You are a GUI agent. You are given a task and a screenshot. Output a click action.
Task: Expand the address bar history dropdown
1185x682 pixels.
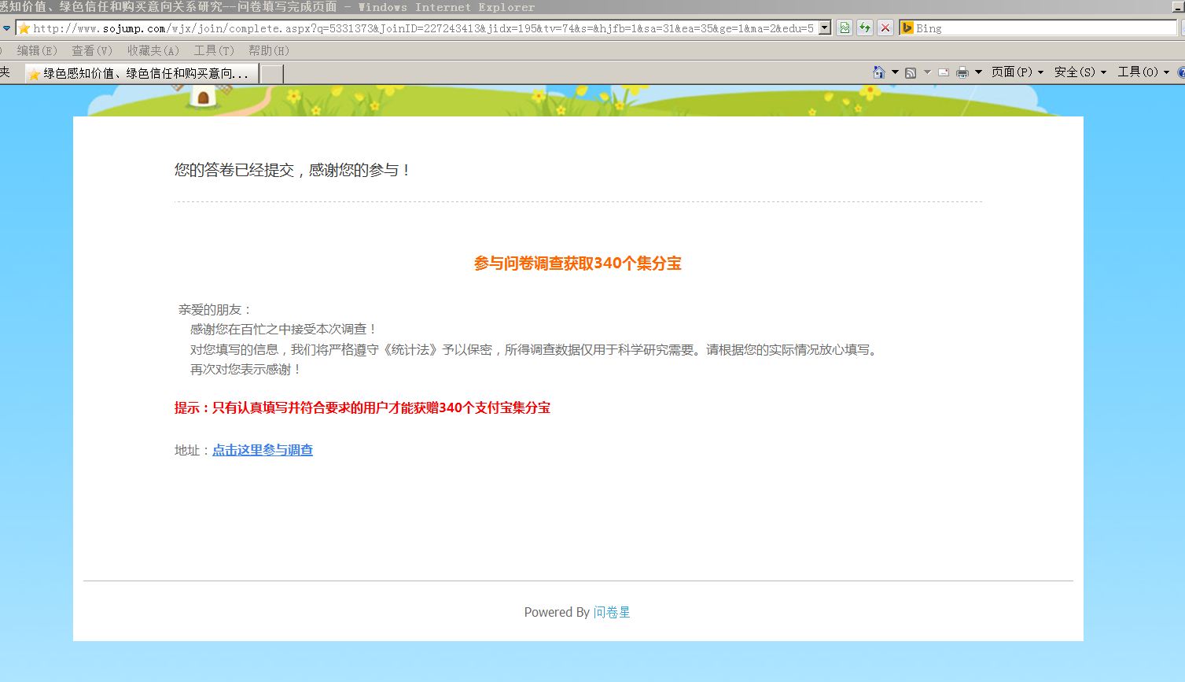(x=825, y=28)
